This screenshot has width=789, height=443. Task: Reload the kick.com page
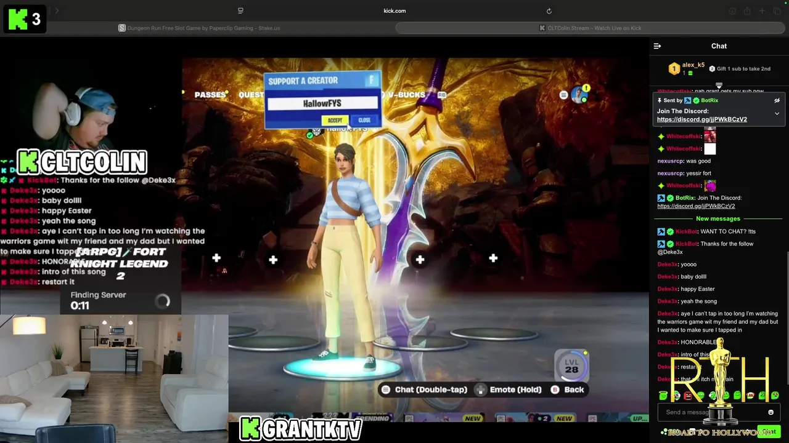(549, 11)
